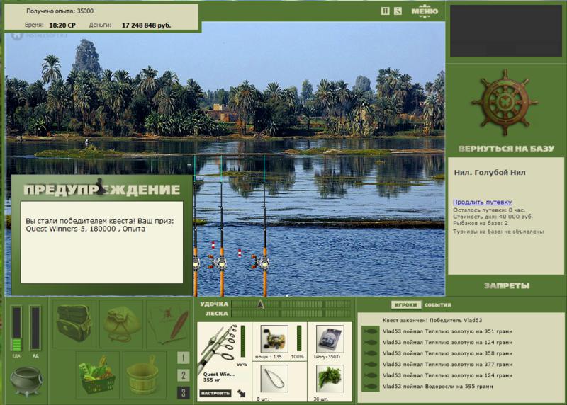Click the time value 18:20 СР
The height and width of the screenshot is (405, 567).
[x=62, y=25]
